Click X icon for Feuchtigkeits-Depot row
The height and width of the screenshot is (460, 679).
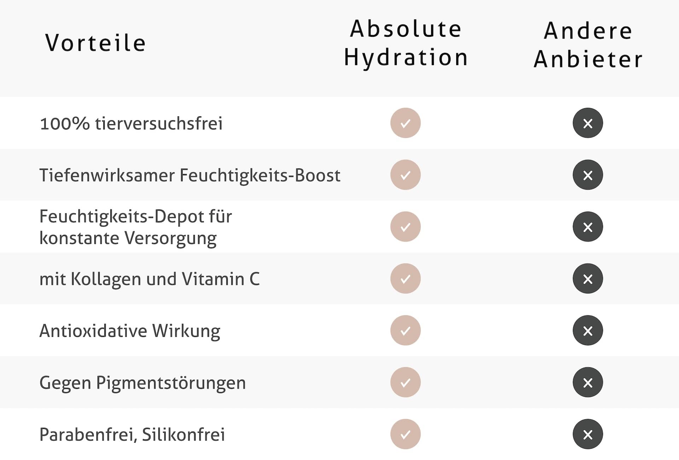[x=588, y=227]
